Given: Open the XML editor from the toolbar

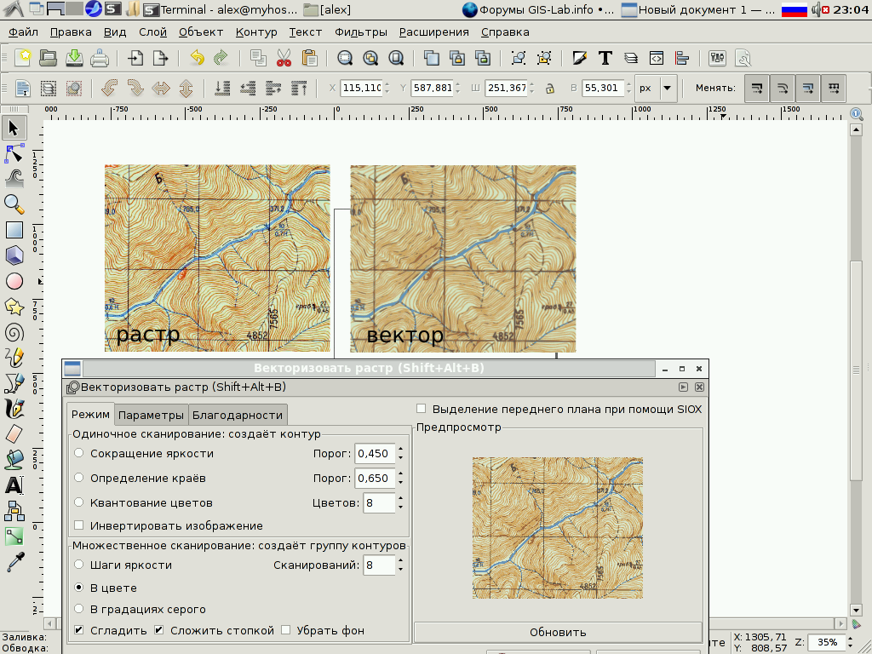Looking at the screenshot, I should click(657, 58).
